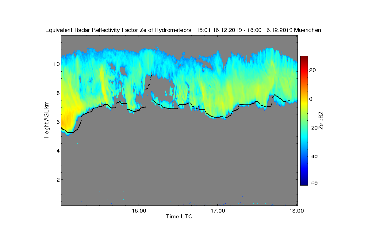Image resolution: width=368 pixels, height=245 pixels.
Task: Click the dark blue bottom of the colorbar
Action: 304,183
